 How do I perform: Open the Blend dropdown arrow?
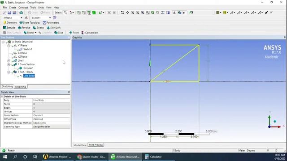coord(35,33)
